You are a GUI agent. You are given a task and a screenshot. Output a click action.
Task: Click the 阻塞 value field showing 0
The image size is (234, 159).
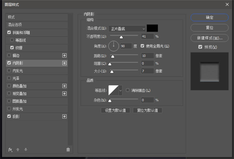(x=147, y=63)
